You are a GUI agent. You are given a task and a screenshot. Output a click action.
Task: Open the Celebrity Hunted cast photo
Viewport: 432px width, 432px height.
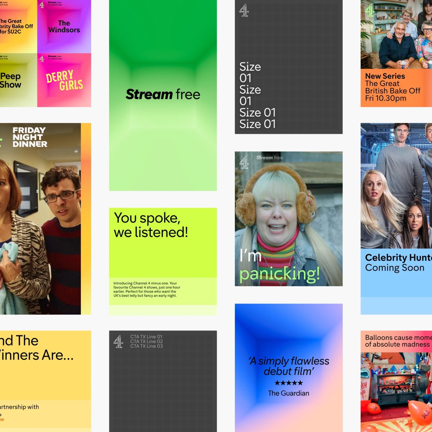(396, 186)
